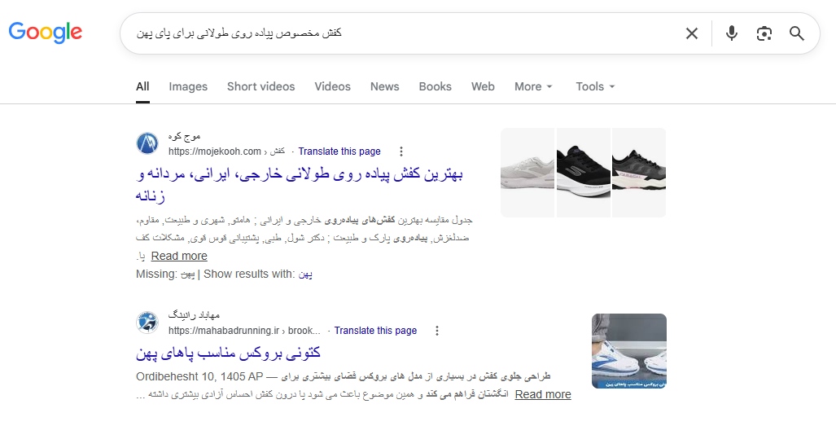Switch to the Videos tab
This screenshot has height=426, width=836.
click(x=332, y=86)
